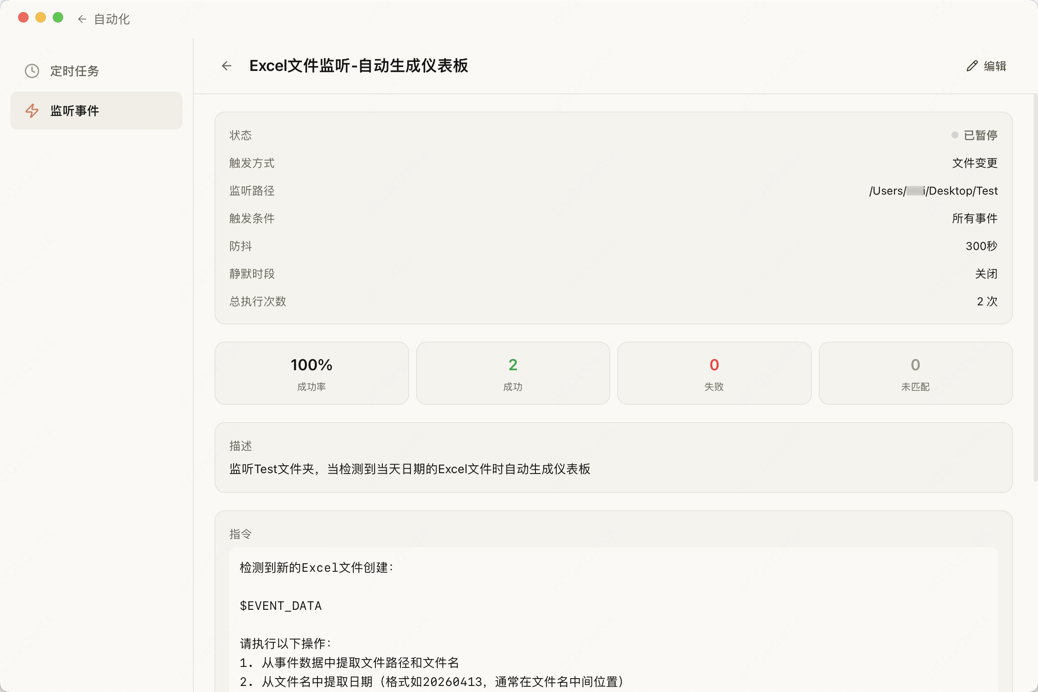Click the 描述 section heading
This screenshot has width=1038, height=692.
240,446
